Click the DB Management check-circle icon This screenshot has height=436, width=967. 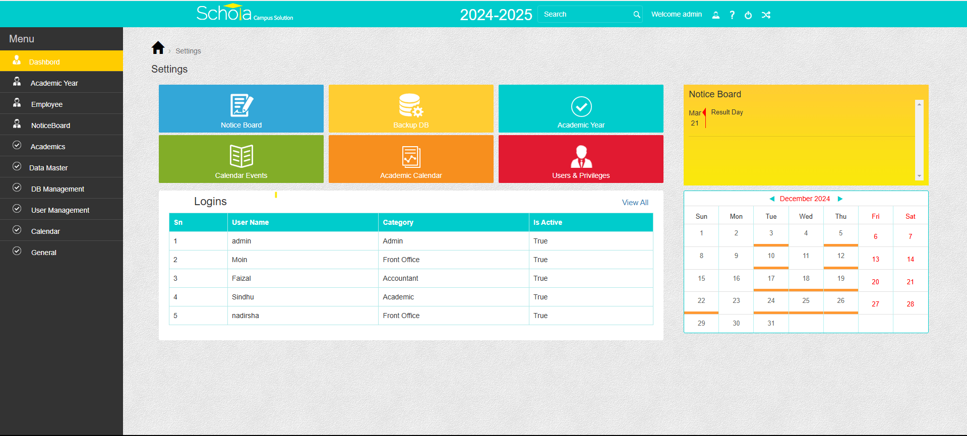[x=17, y=188]
